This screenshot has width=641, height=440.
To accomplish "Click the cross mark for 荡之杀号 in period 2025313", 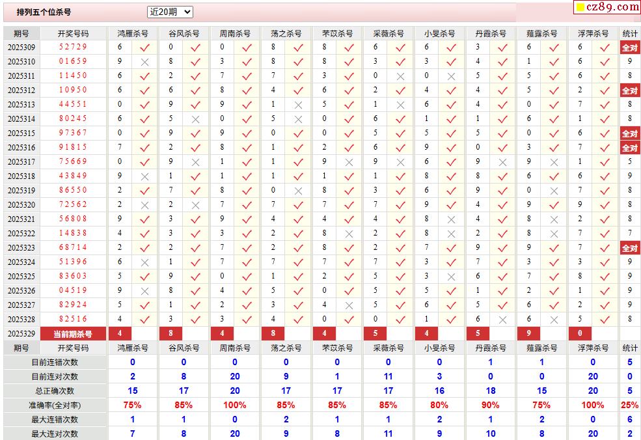I will [298, 105].
